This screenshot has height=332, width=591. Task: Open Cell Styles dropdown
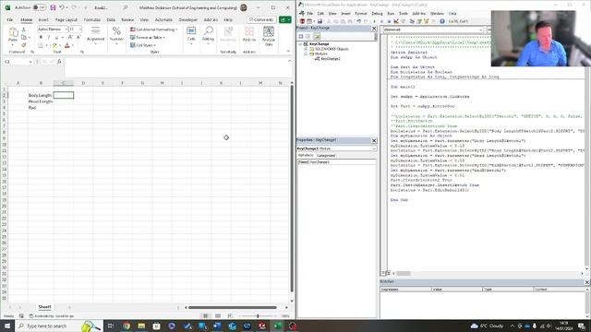point(143,45)
